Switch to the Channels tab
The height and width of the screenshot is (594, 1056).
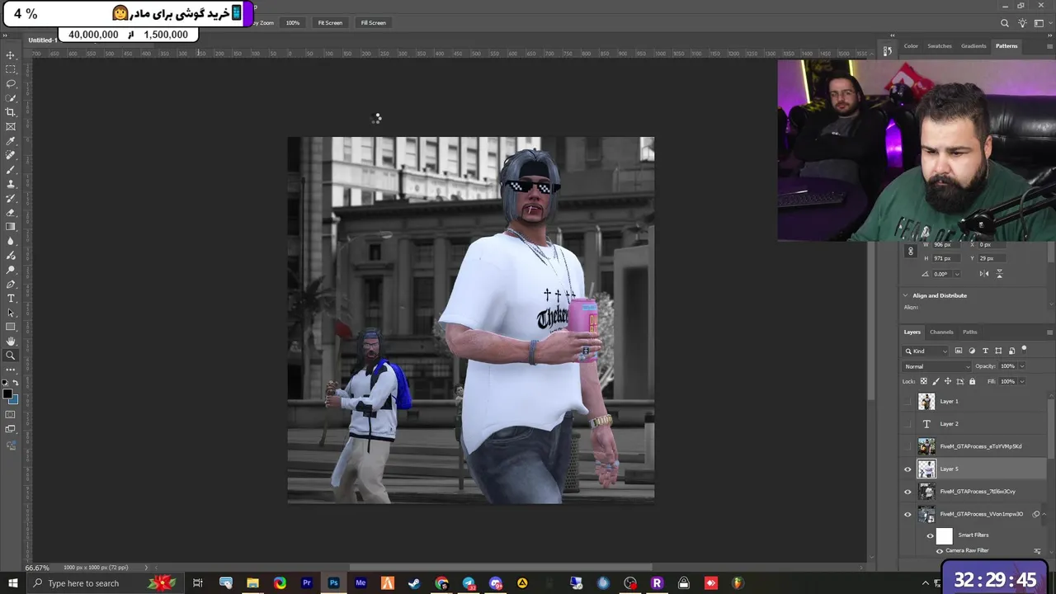[941, 332]
